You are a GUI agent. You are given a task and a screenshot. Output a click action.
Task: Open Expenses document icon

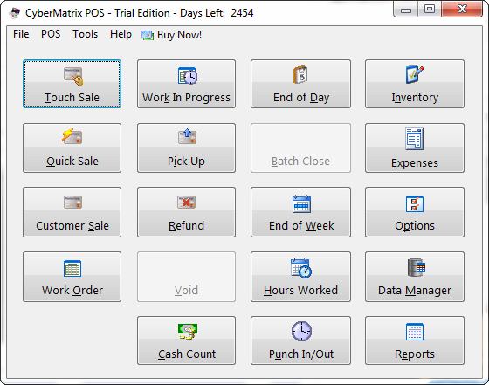click(x=415, y=139)
